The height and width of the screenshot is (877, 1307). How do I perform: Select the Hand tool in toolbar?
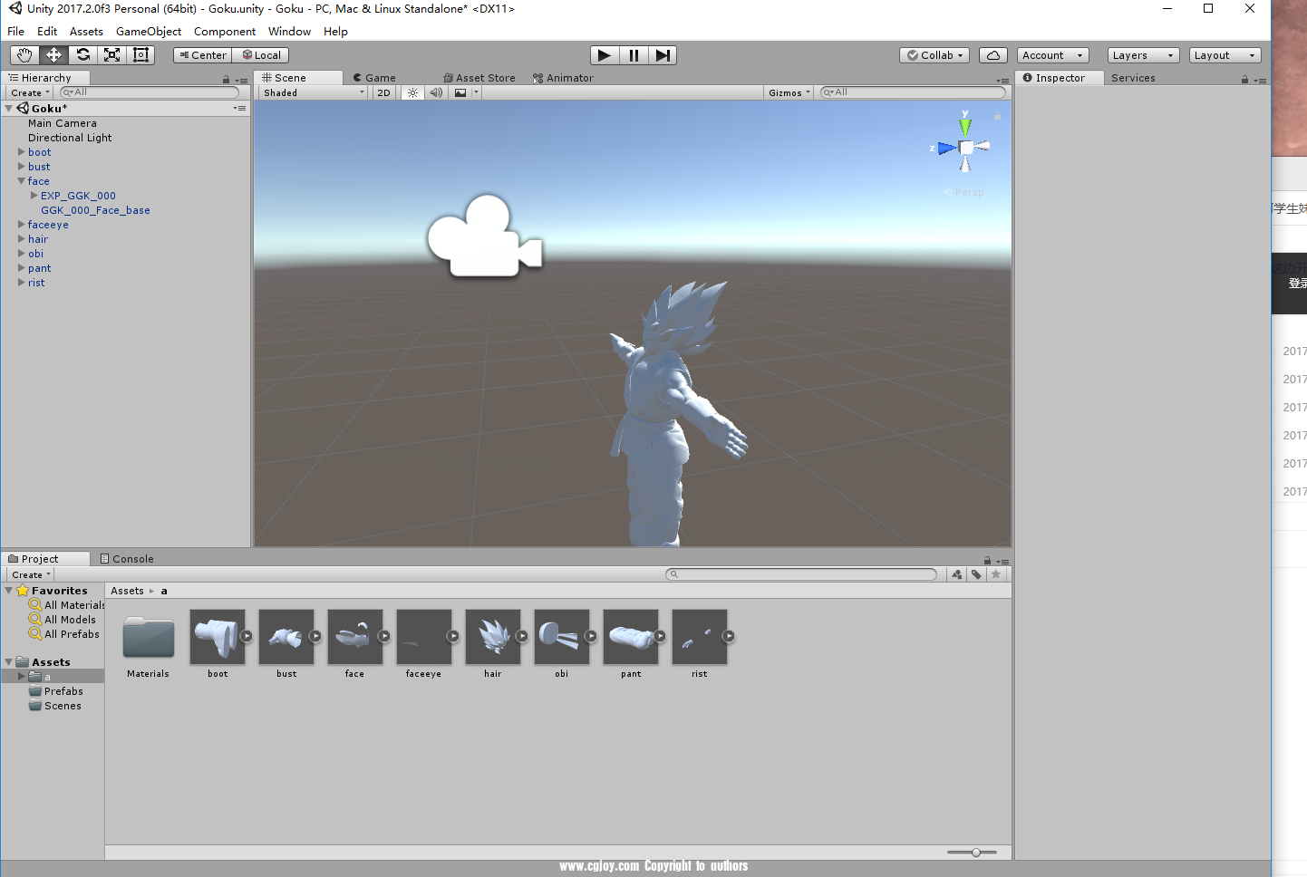click(x=24, y=55)
